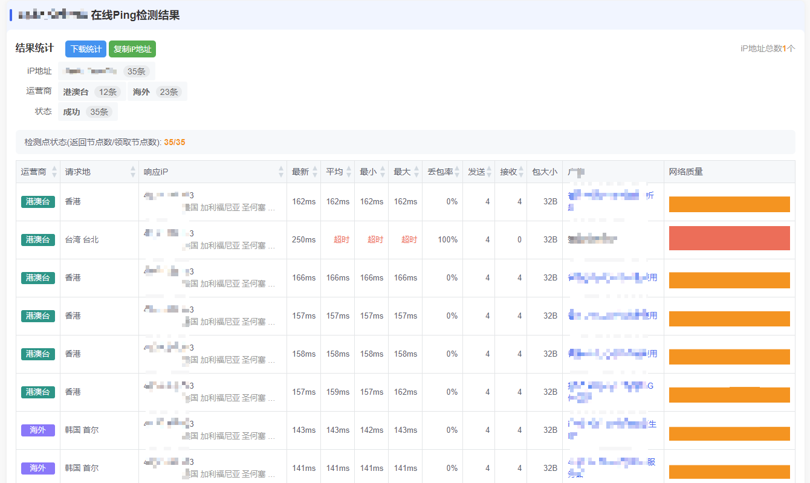Click vendor link in 166ms row
Image resolution: width=810 pixels, height=483 pixels.
tap(612, 277)
